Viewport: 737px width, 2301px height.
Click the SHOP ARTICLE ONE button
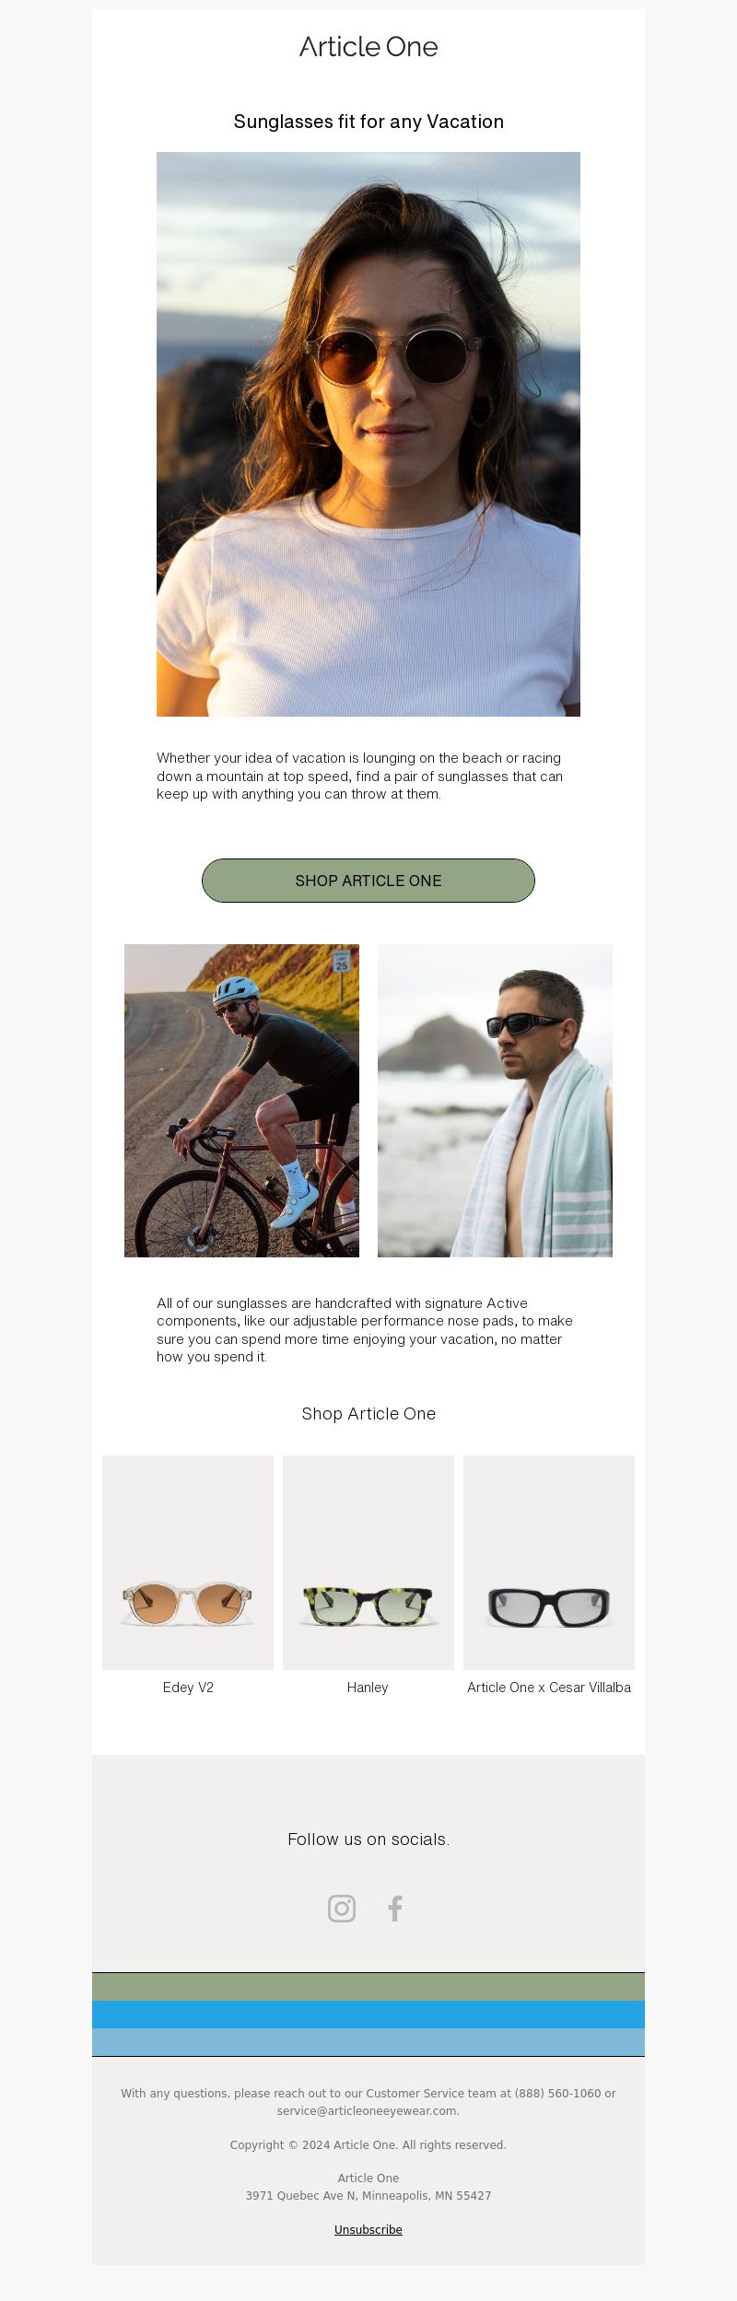[x=368, y=881]
